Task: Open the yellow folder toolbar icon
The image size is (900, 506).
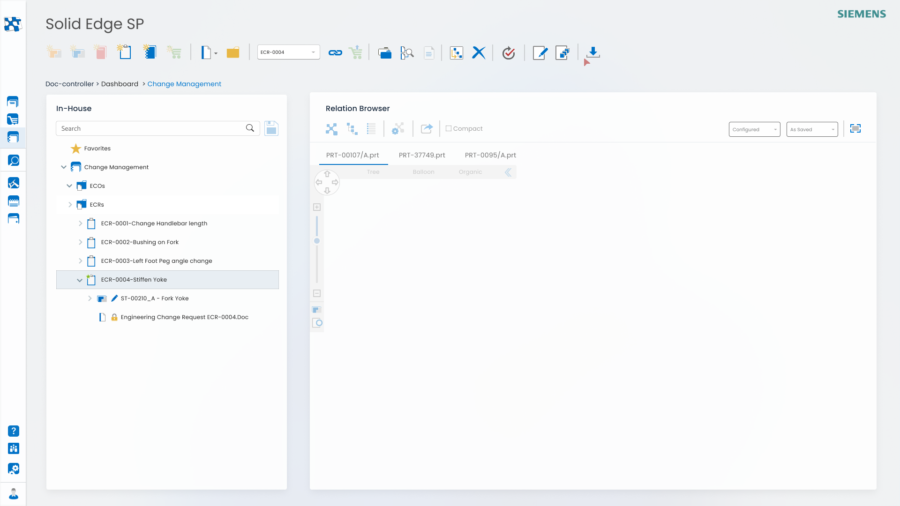Action: click(x=233, y=52)
